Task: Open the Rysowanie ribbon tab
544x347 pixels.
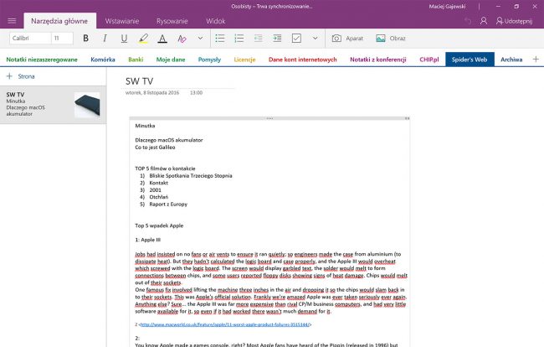Action: click(172, 21)
